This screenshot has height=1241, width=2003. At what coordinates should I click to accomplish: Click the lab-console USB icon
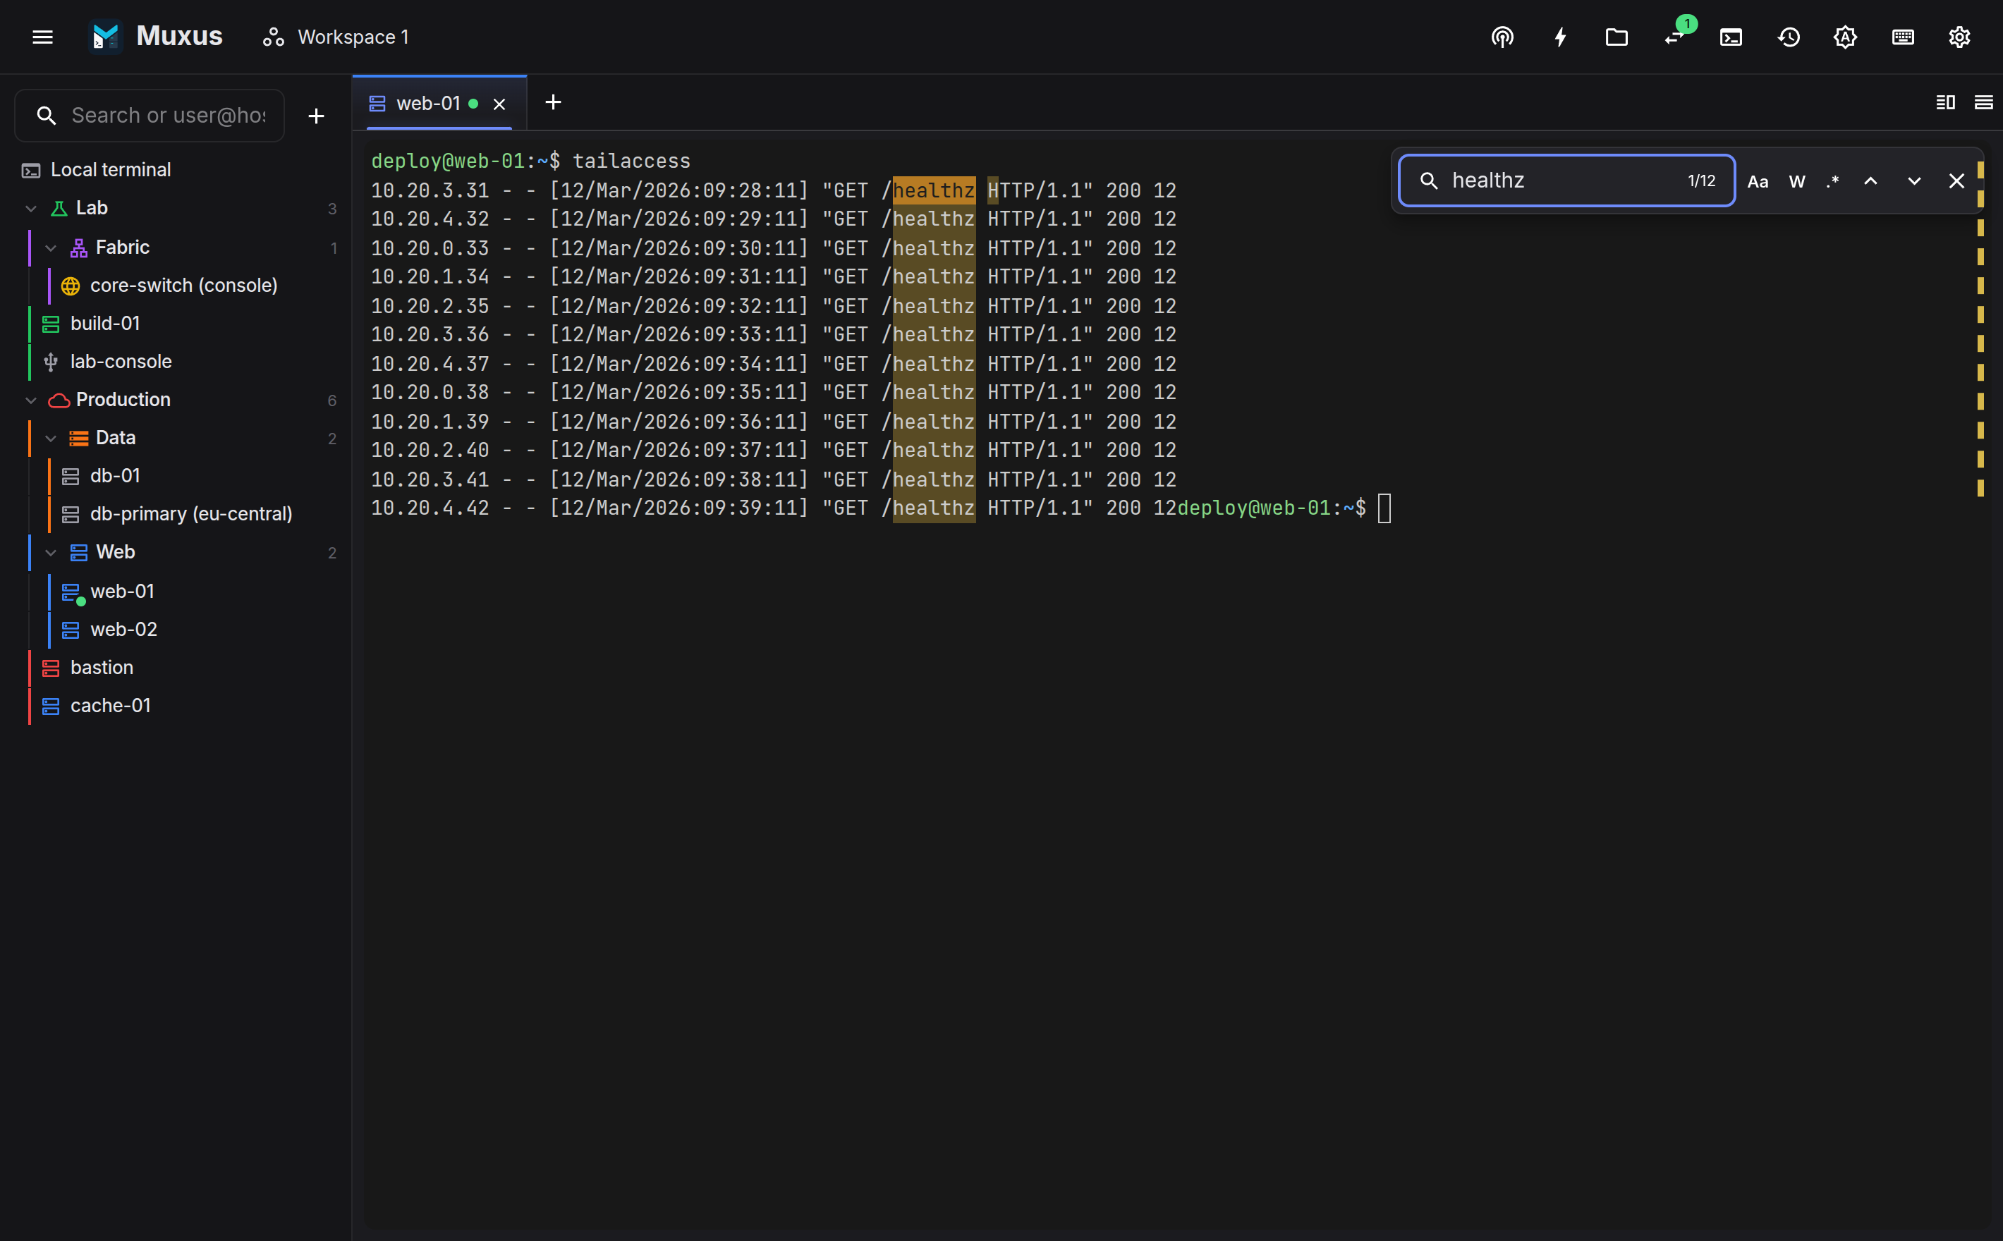pos(51,362)
